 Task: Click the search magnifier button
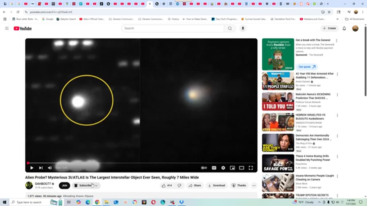click(230, 28)
